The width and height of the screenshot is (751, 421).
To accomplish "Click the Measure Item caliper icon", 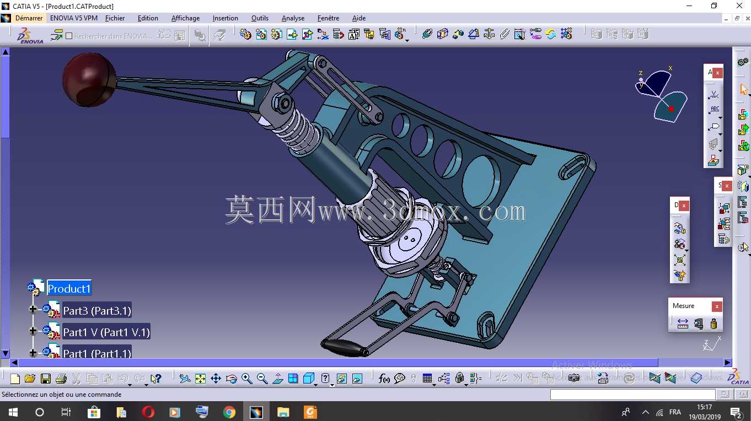I will click(x=699, y=323).
